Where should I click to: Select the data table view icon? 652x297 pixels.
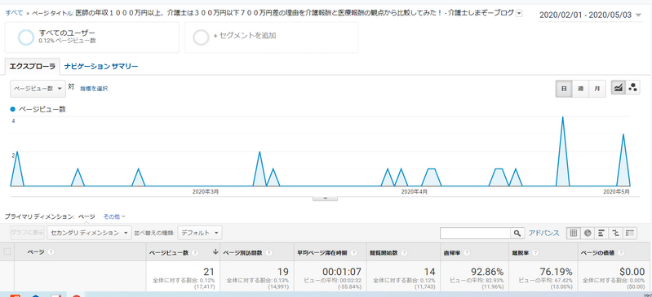[x=574, y=233]
